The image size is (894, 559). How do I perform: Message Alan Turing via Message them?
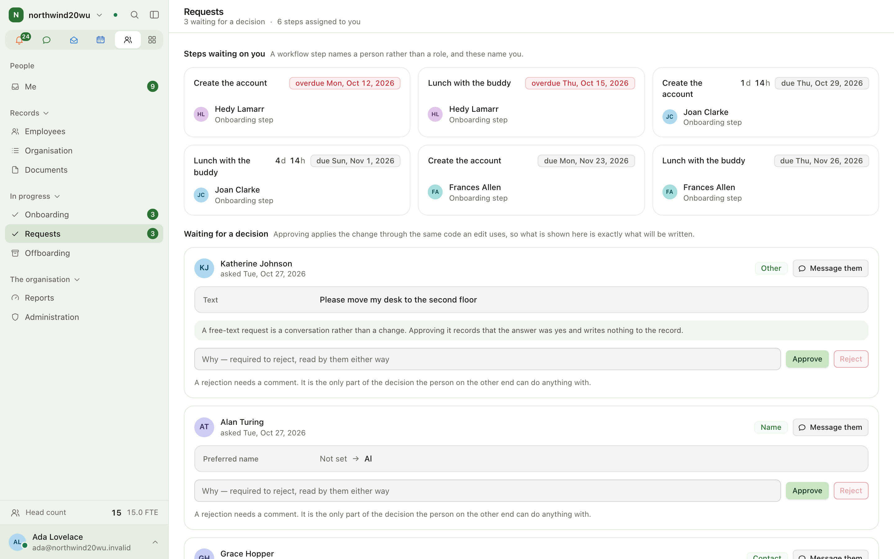pos(830,427)
